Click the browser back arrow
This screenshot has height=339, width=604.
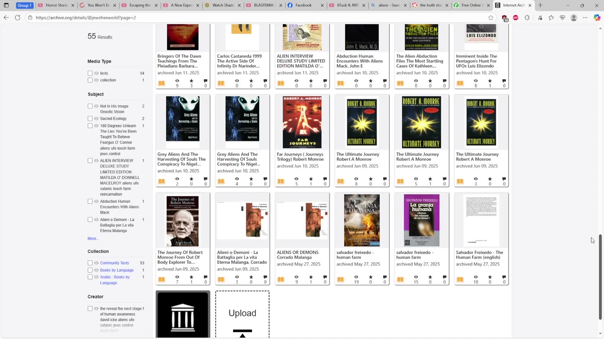pyautogui.click(x=6, y=17)
